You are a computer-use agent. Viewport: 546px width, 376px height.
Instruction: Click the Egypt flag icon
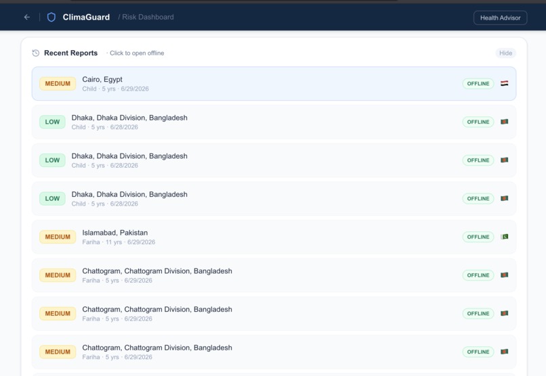click(x=504, y=83)
